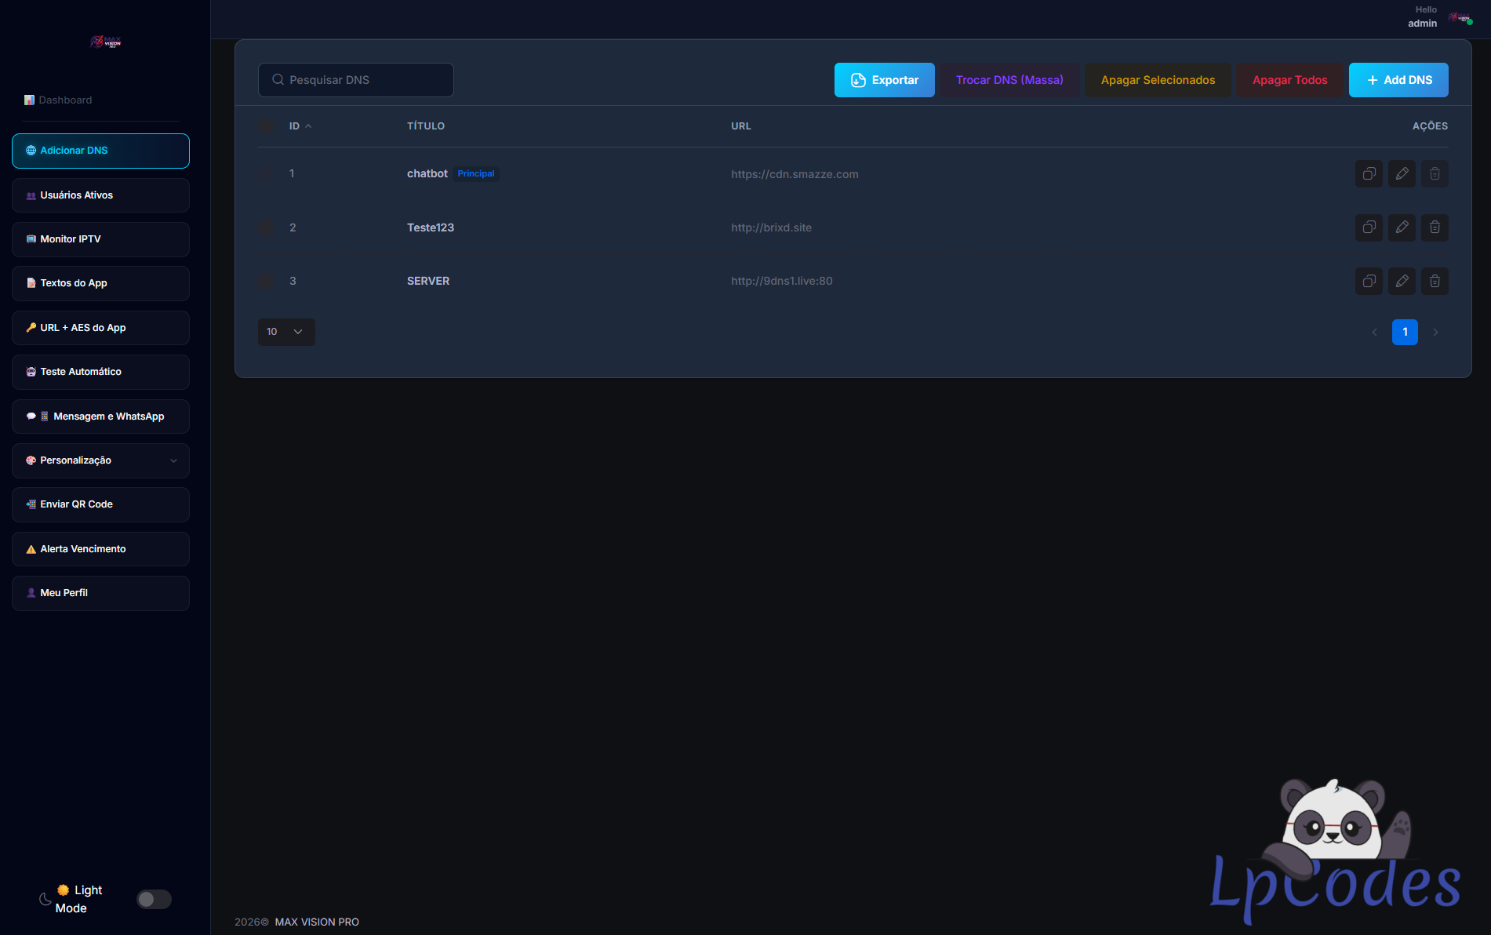
Task: Click the admin avatar icon
Action: click(x=1460, y=17)
